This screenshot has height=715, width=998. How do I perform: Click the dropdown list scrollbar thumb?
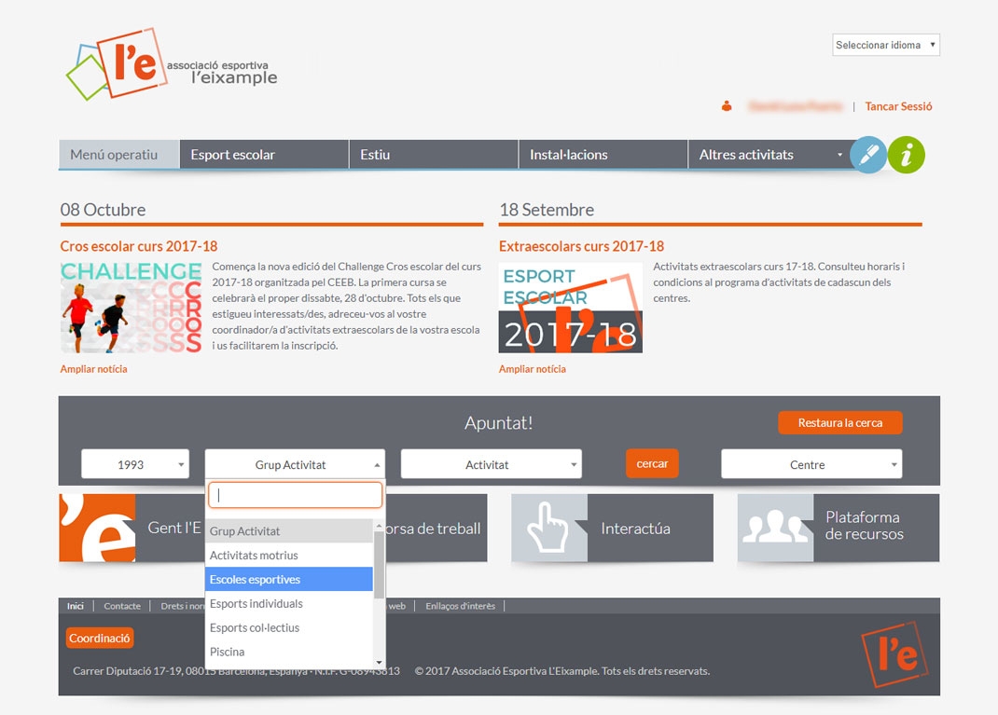(x=379, y=565)
